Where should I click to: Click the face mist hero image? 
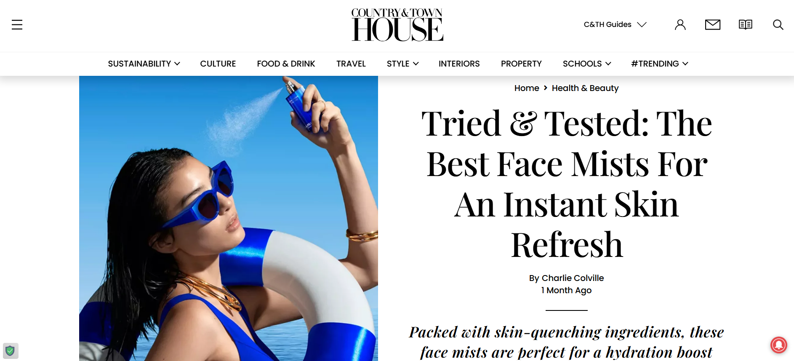click(229, 218)
